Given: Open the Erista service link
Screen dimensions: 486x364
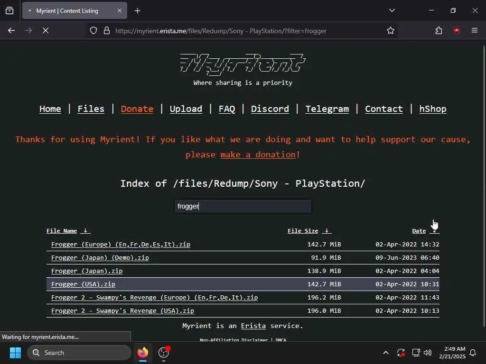Looking at the screenshot, I should point(253,326).
